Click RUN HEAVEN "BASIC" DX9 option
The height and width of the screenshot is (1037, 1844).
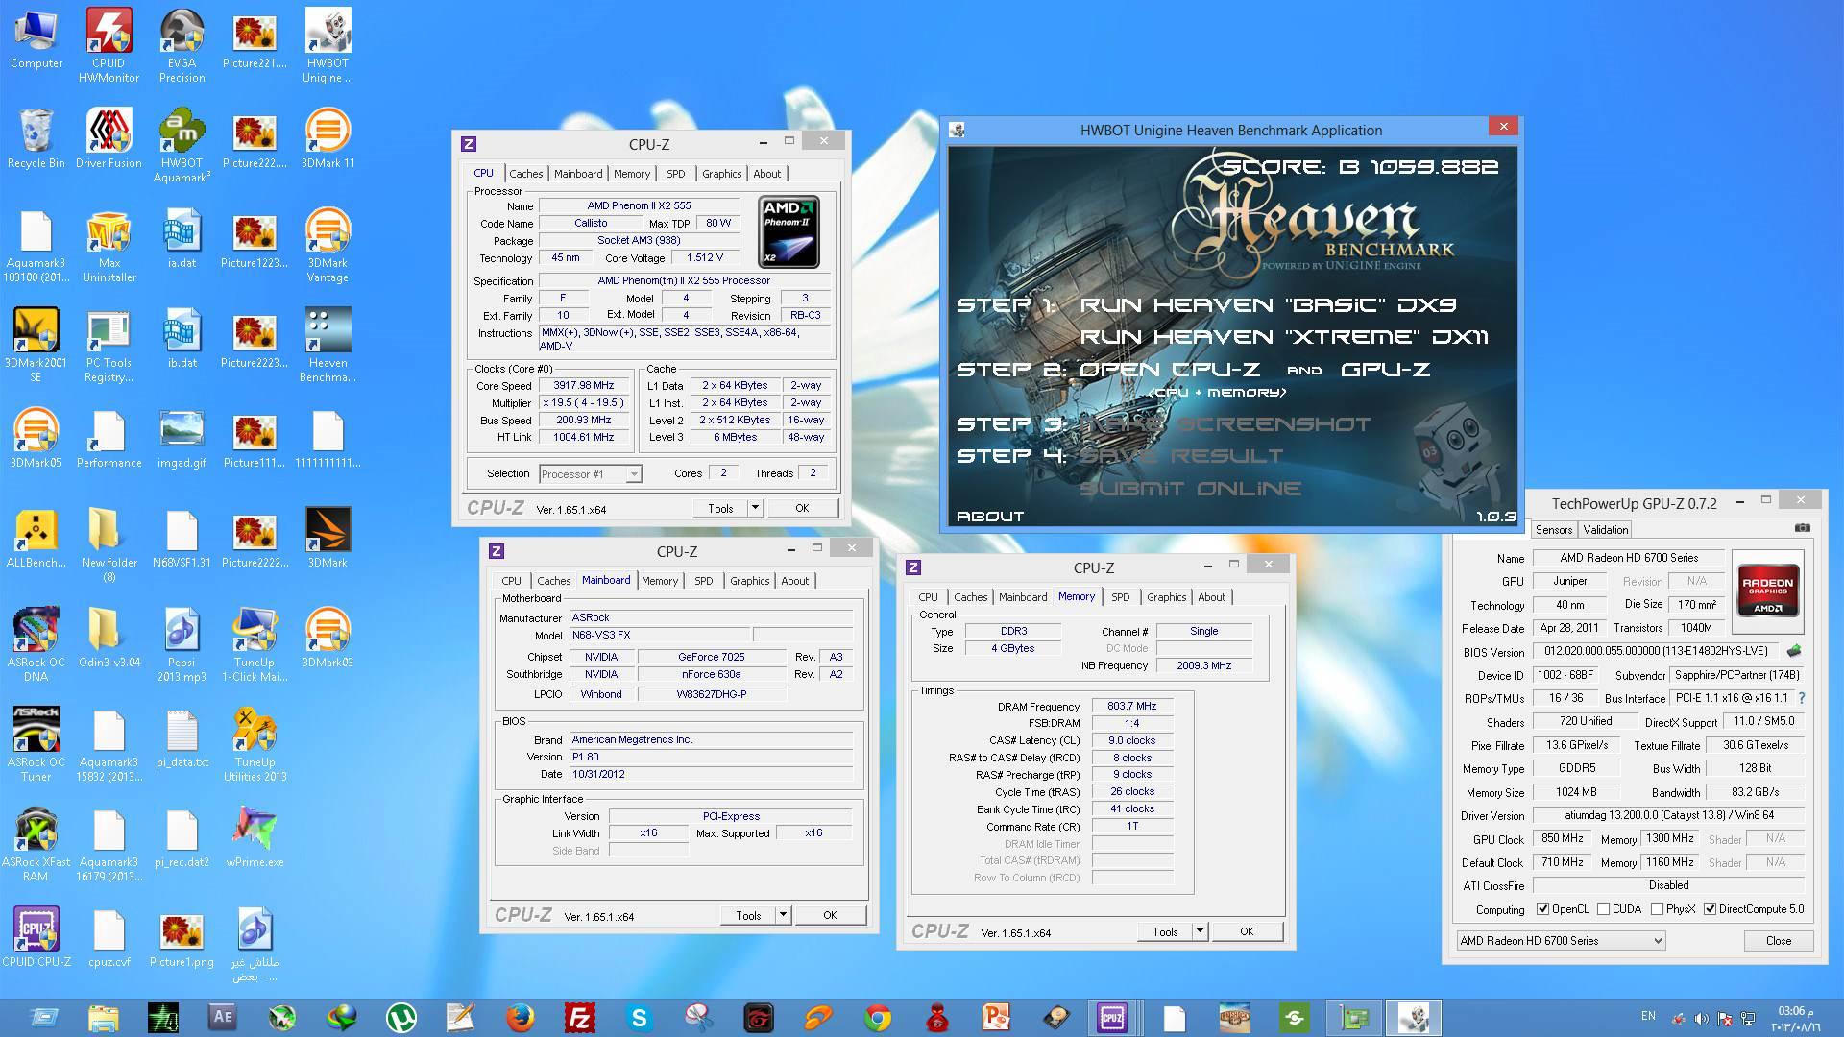(1269, 305)
